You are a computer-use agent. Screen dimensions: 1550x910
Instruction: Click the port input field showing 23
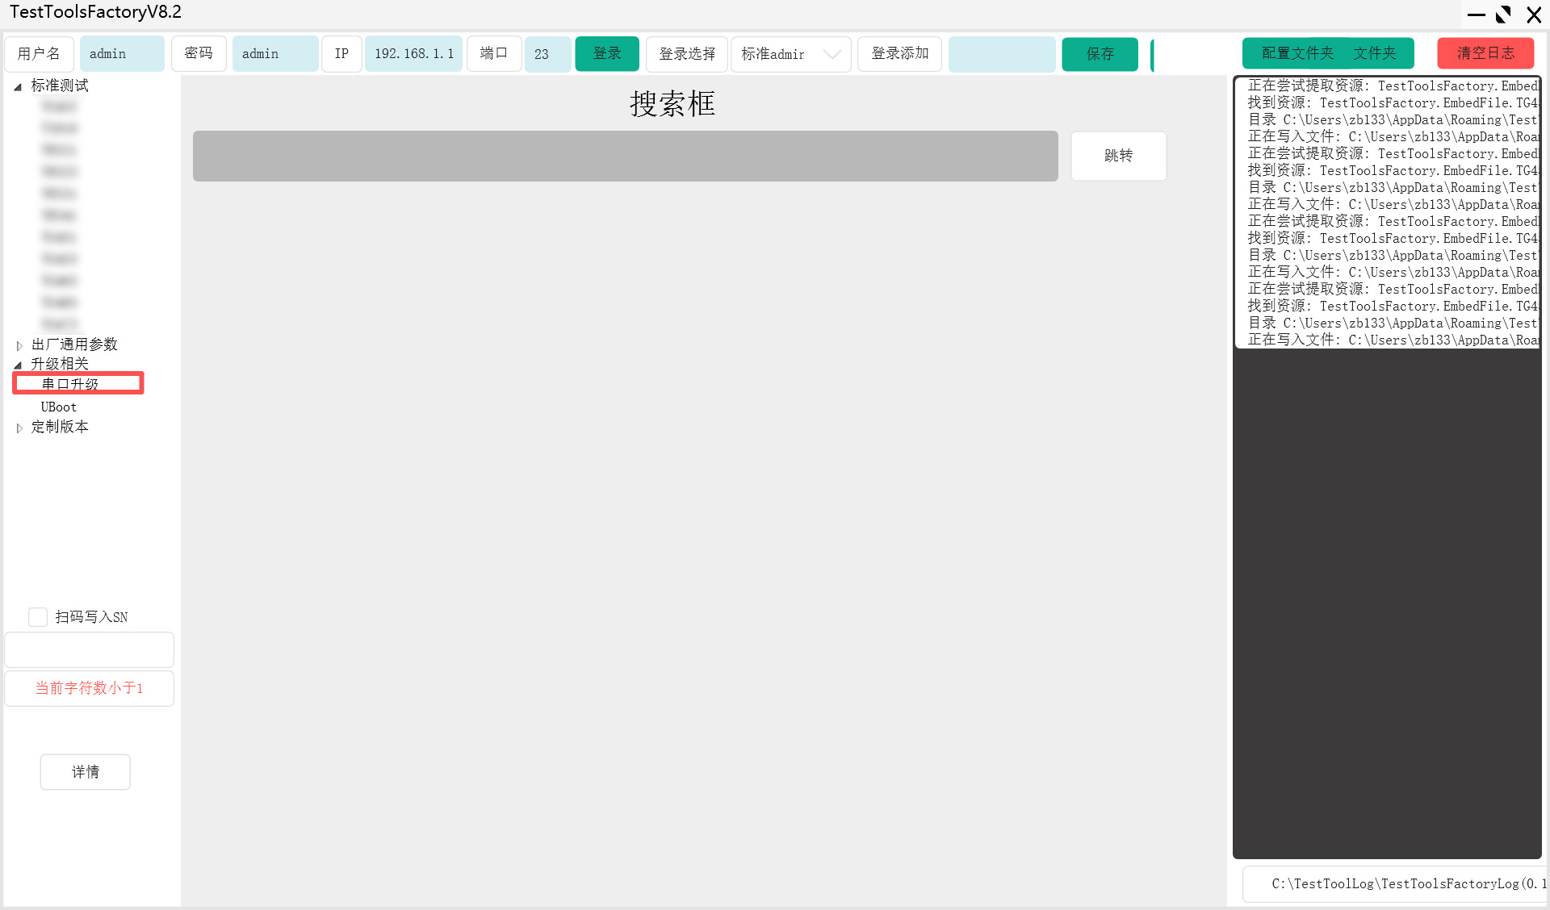tap(547, 54)
